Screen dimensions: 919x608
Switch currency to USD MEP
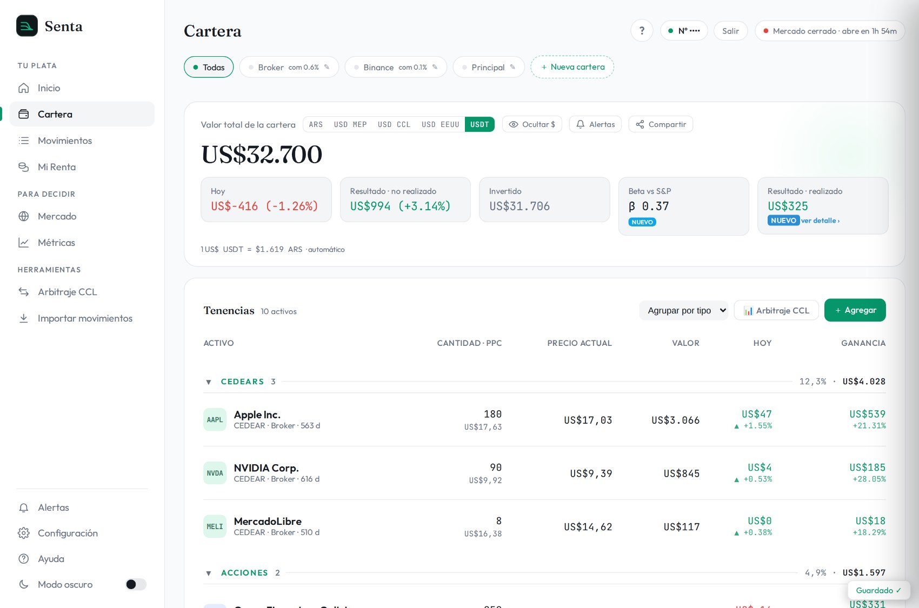[x=350, y=124]
